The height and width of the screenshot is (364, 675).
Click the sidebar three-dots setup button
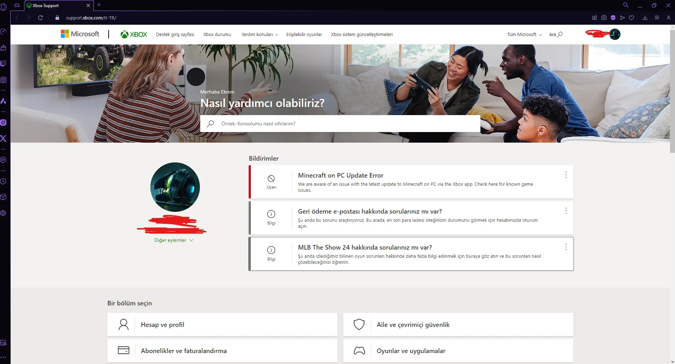click(3, 357)
